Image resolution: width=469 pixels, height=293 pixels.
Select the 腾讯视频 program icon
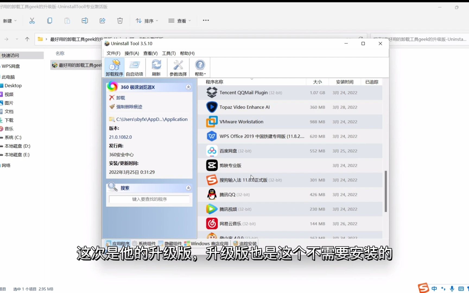[x=212, y=209]
